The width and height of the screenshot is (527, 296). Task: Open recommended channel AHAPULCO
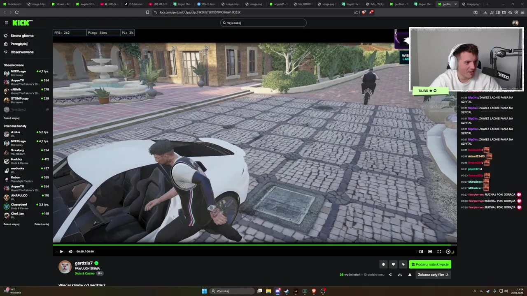[x=26, y=197]
